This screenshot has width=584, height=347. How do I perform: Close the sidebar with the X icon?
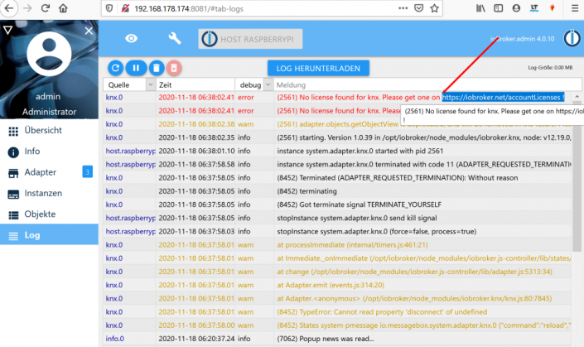tap(89, 31)
